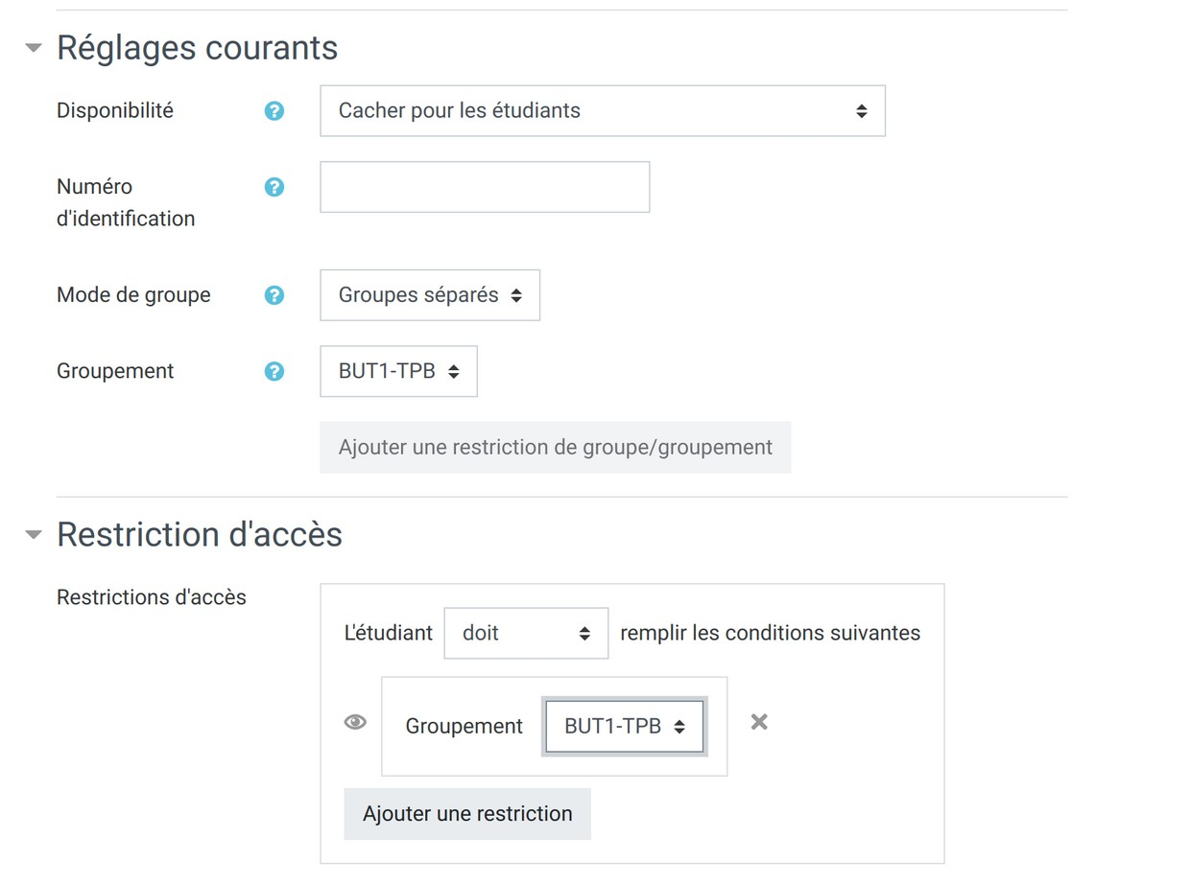Collapse the Restriction d'accès section arrow
The height and width of the screenshot is (884, 1190).
[x=34, y=534]
